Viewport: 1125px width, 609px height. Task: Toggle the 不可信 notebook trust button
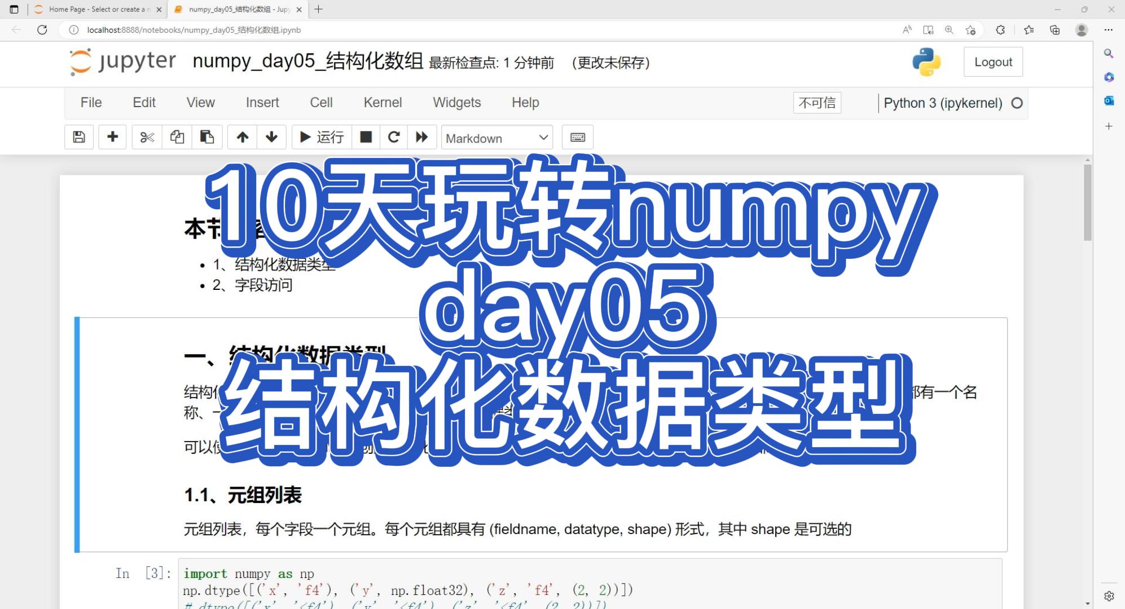coord(816,103)
